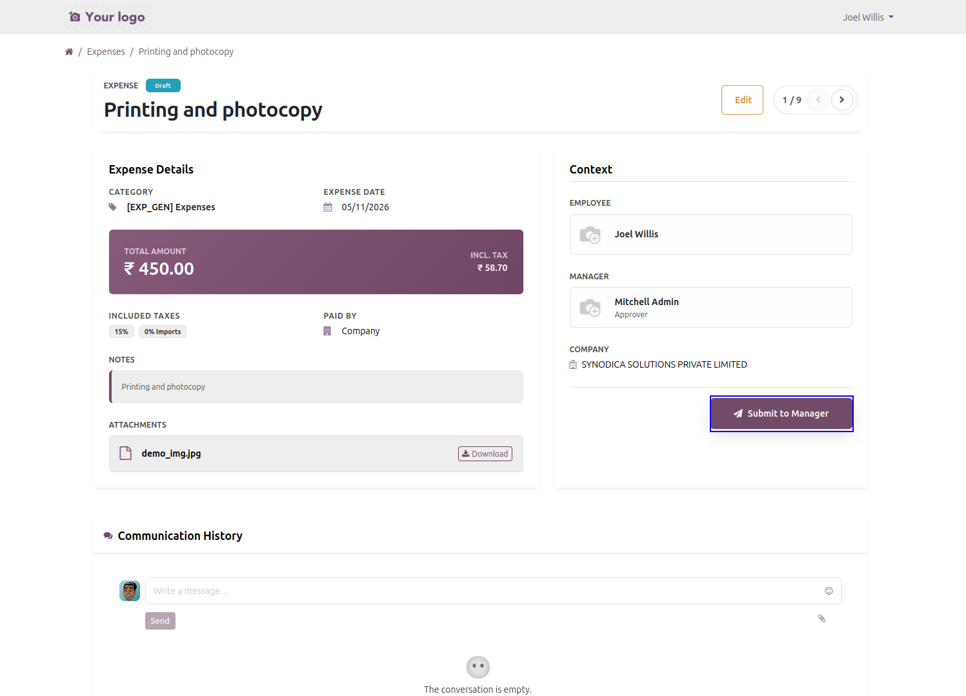Screen dimensions: 966x696
Task: Click Joel Willis employee avatar placeholder
Action: click(x=590, y=235)
